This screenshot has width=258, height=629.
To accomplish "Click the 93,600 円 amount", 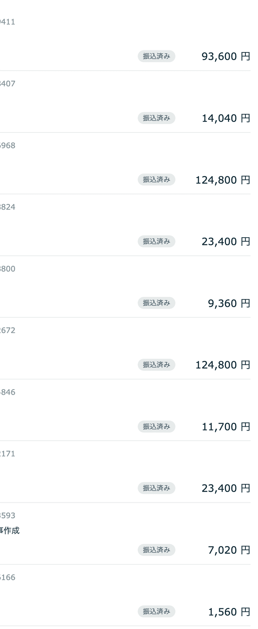I will tap(226, 57).
